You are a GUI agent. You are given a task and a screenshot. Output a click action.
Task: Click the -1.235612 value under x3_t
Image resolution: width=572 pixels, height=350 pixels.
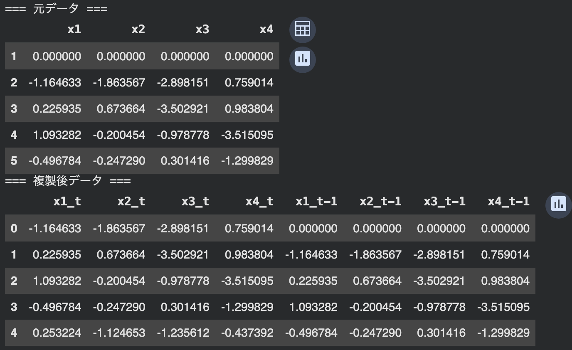click(x=183, y=333)
